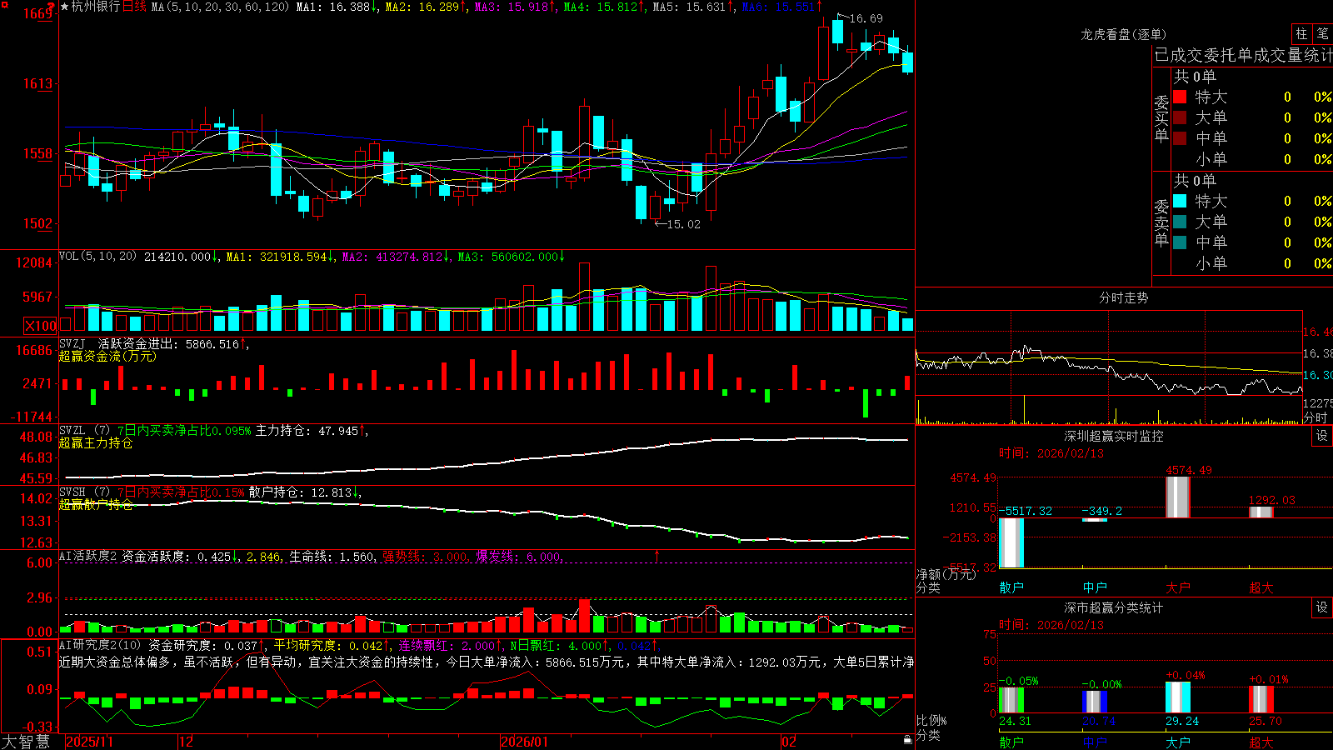Screen dimensions: 1333x750
Task: Click the 大户 category label in 实时监控
Action: click(1178, 587)
